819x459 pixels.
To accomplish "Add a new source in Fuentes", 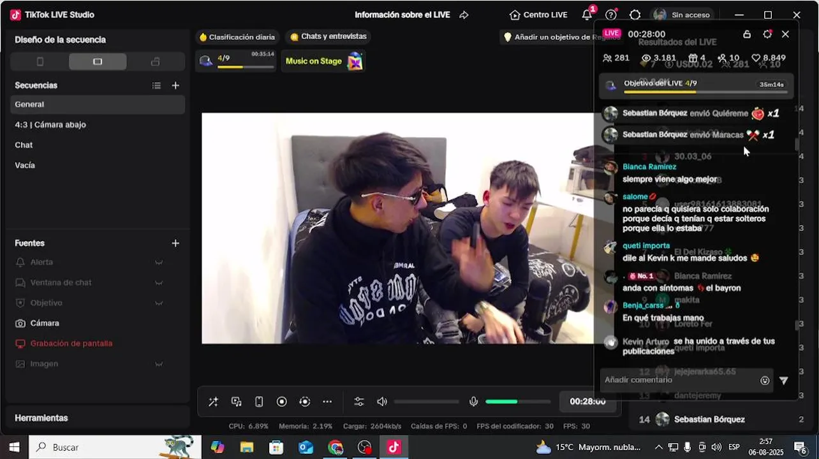I will (x=175, y=244).
